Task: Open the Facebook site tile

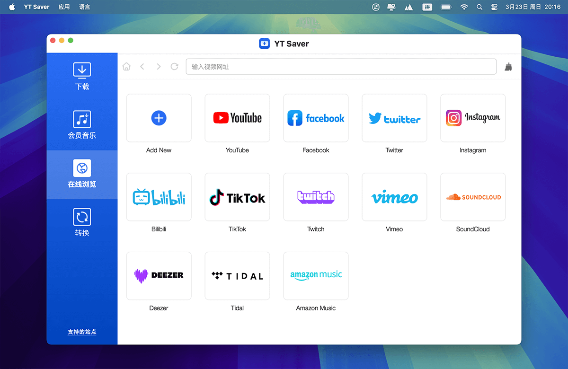Action: pos(316,118)
